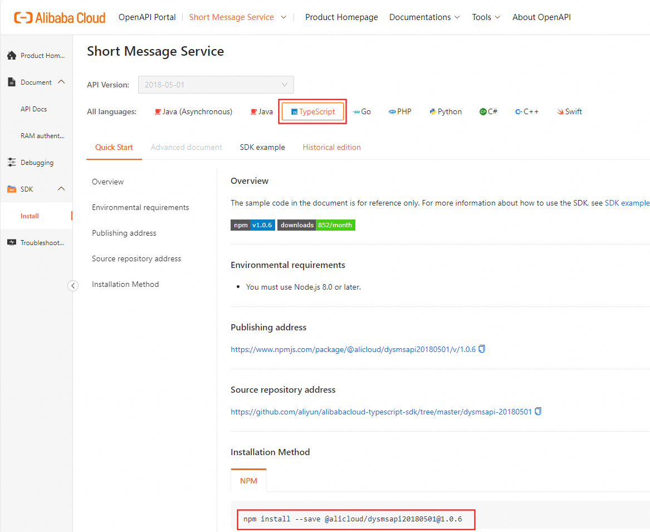Viewport: 650px width, 532px height.
Task: Jump to Source repository address in outline
Action: click(136, 258)
